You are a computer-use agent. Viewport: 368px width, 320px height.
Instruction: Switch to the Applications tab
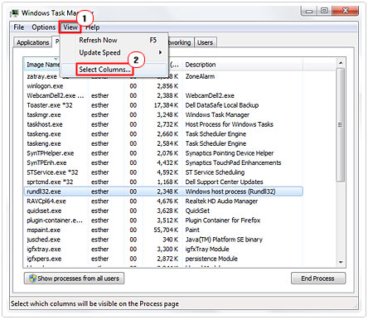click(33, 42)
